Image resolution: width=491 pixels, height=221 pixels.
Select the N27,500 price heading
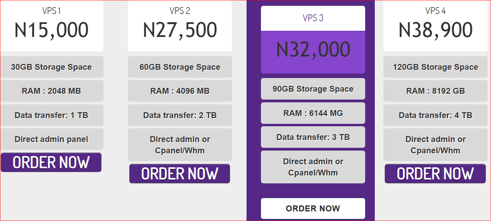[180, 30]
